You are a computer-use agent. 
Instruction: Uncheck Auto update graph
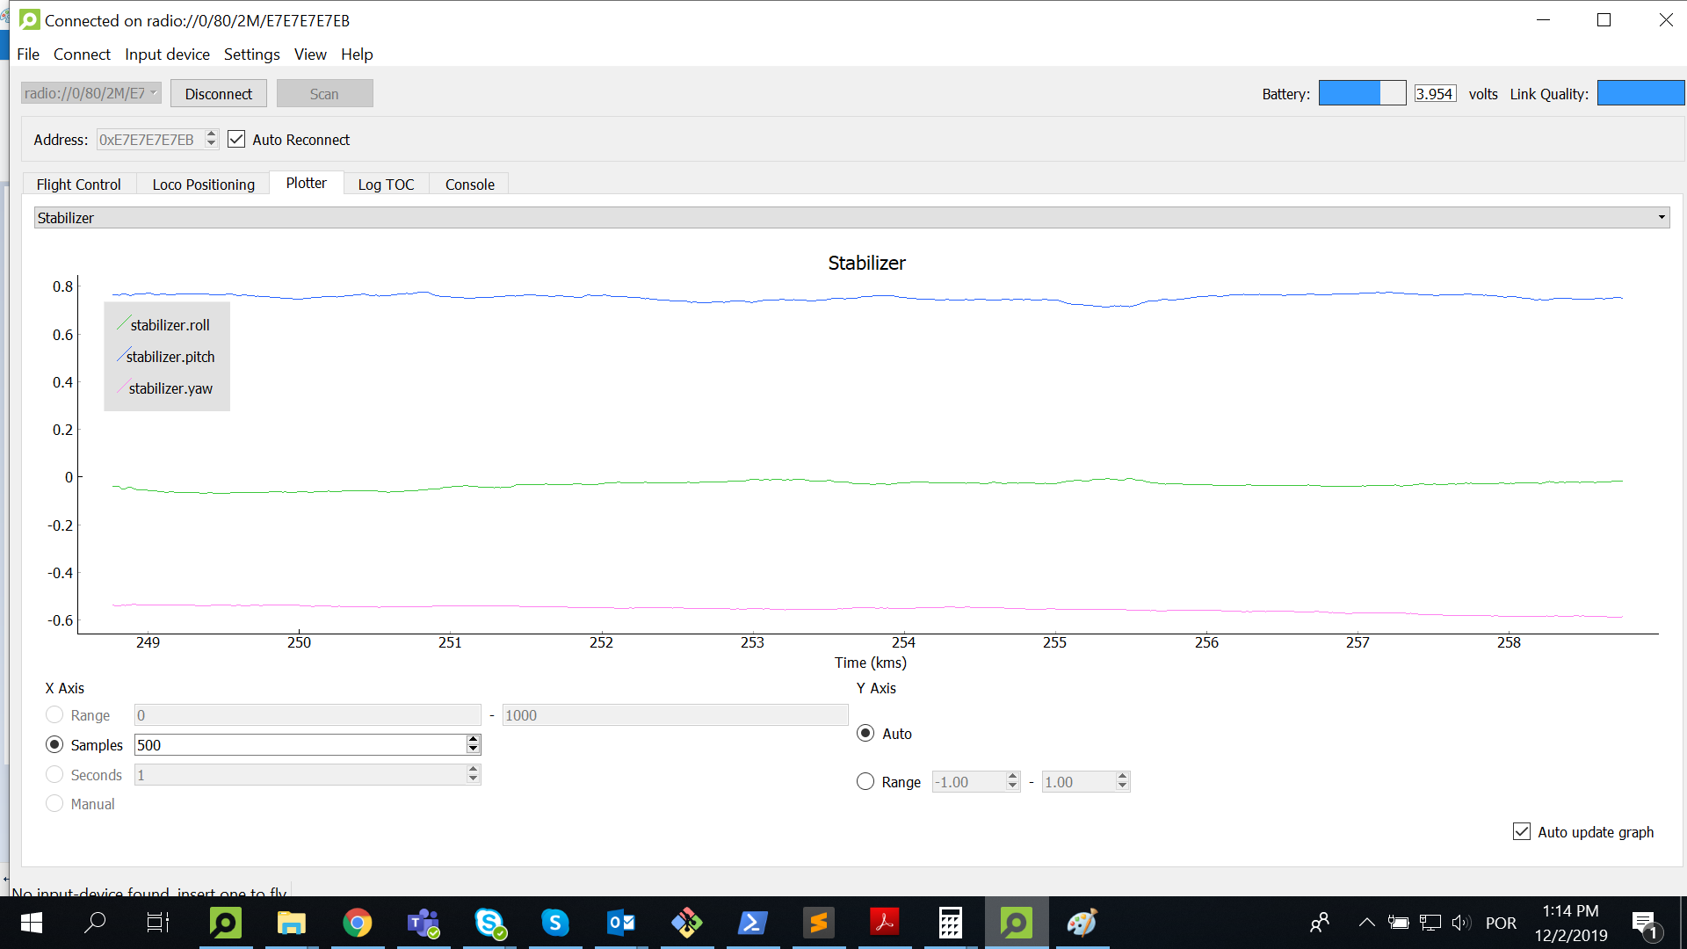pyautogui.click(x=1522, y=831)
